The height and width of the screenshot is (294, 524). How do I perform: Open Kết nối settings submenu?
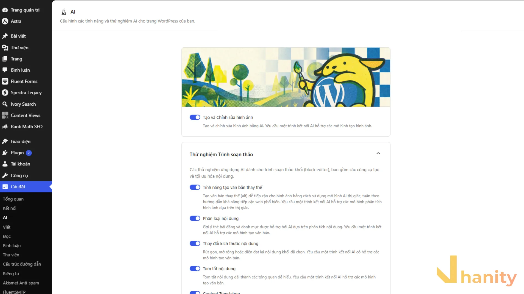coord(10,208)
